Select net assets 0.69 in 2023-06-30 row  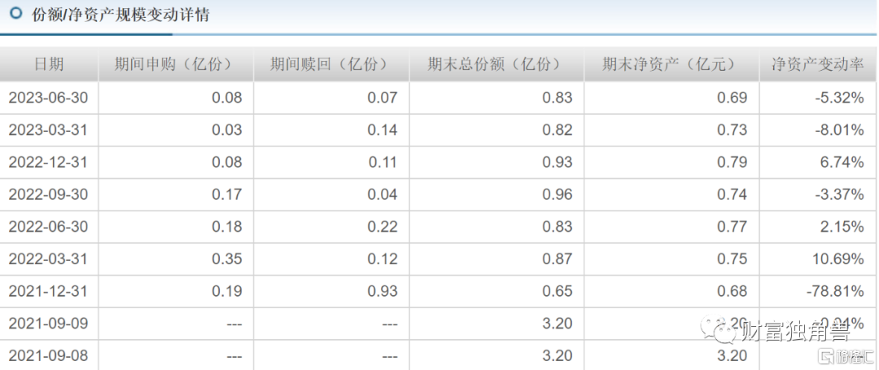coord(732,98)
